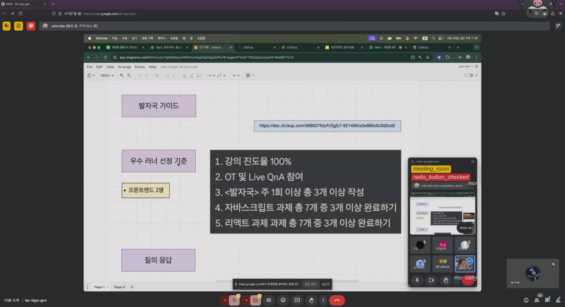This screenshot has height=307, width=565.
Task: Select the OT 자료 - draw.io Chrome tab
Action: [213, 48]
